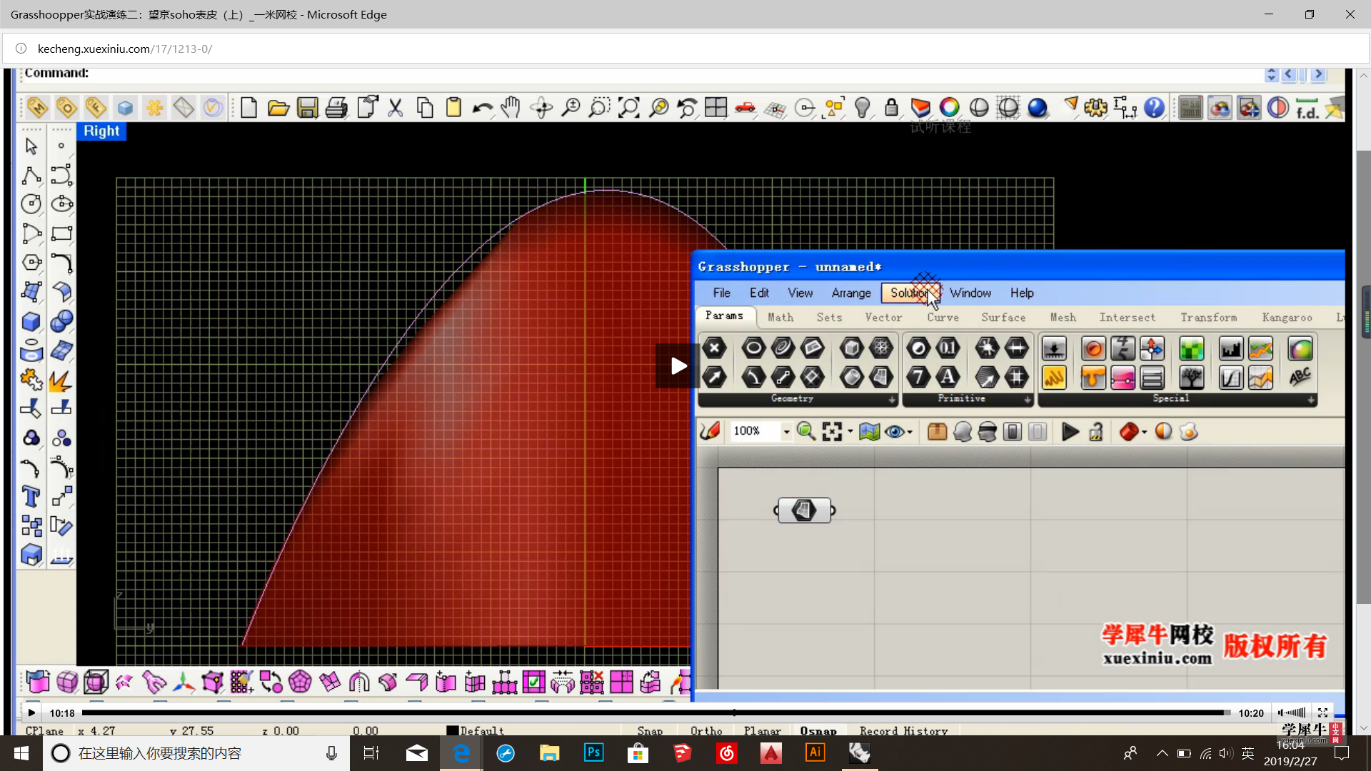Click the page vertical scrollbar

[1363, 377]
